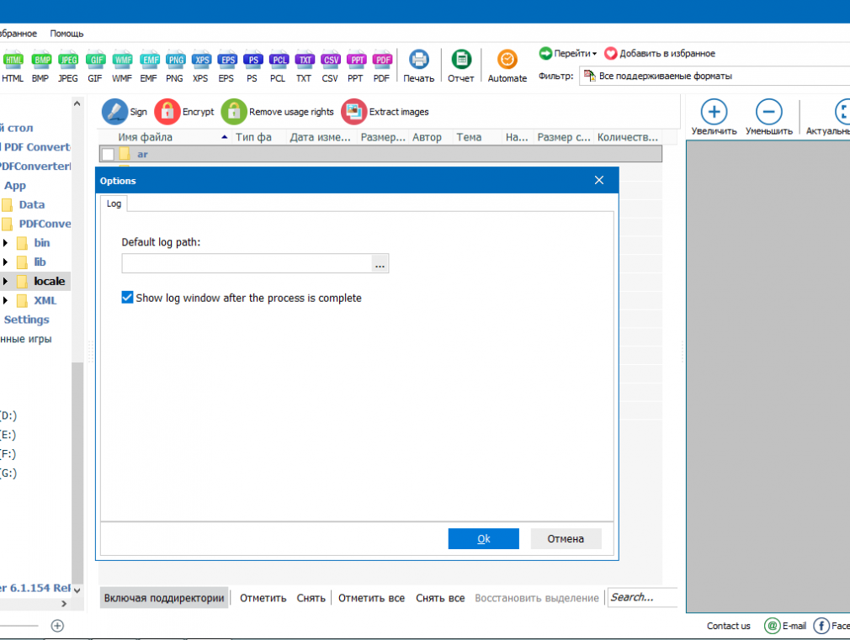Image resolution: width=850 pixels, height=640 pixels.
Task: Uncheck Show log window after process completes
Action: coord(128,298)
